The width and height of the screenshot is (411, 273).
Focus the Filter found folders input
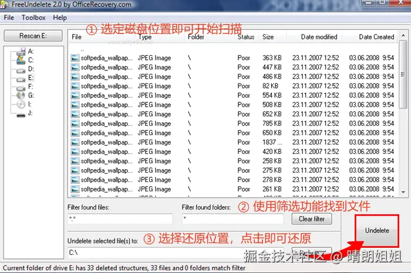point(233,219)
